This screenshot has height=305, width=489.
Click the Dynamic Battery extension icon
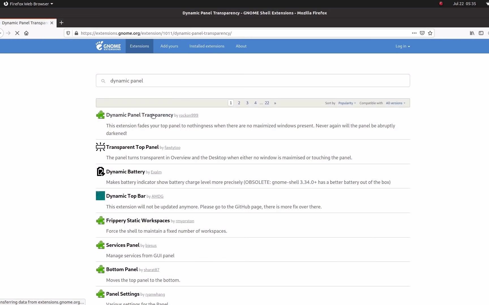(100, 171)
